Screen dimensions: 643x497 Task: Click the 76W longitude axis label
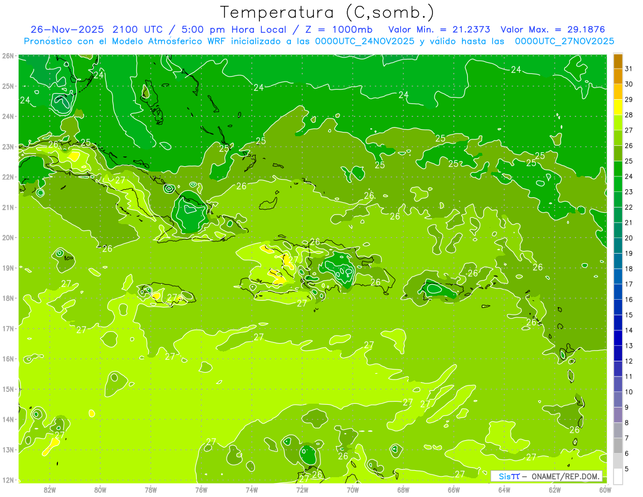201,489
